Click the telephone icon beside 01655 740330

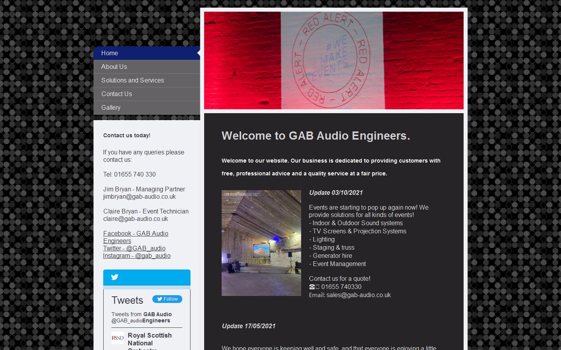pos(312,287)
